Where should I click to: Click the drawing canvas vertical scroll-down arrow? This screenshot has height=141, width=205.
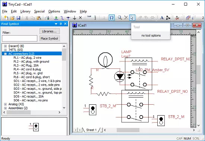click(198, 126)
